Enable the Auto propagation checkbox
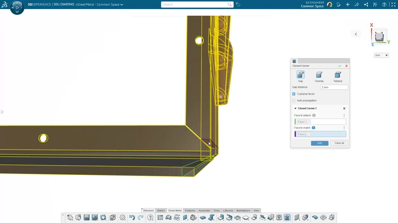 tap(294, 100)
